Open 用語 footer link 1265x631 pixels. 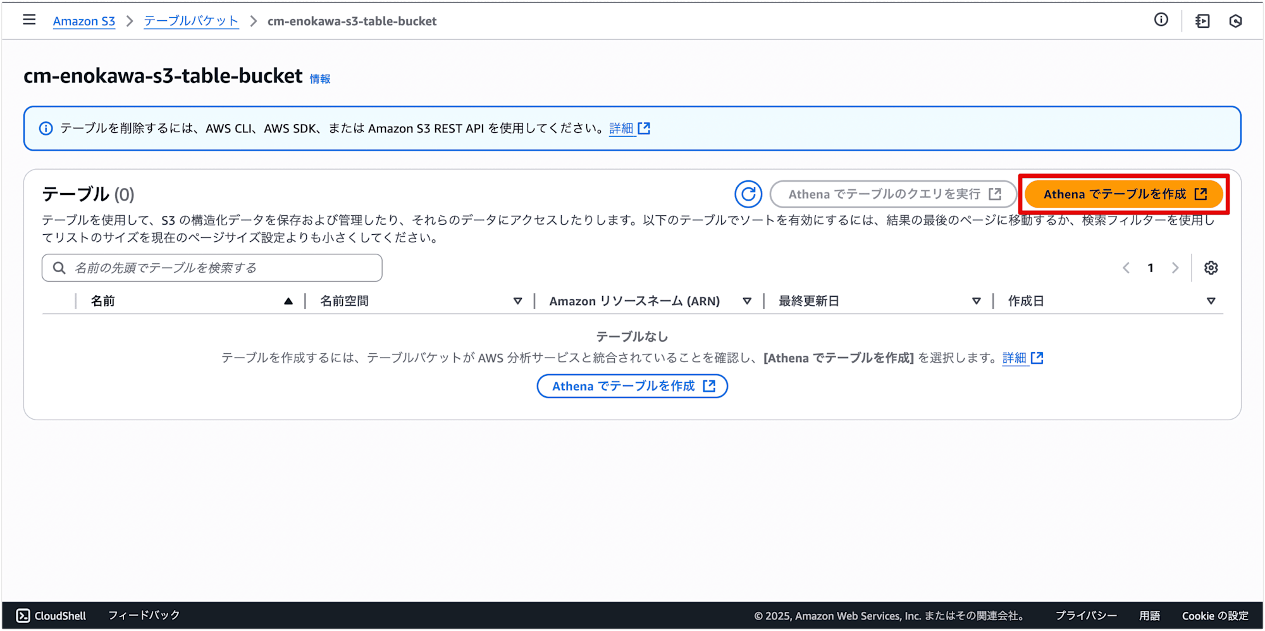tap(1149, 616)
